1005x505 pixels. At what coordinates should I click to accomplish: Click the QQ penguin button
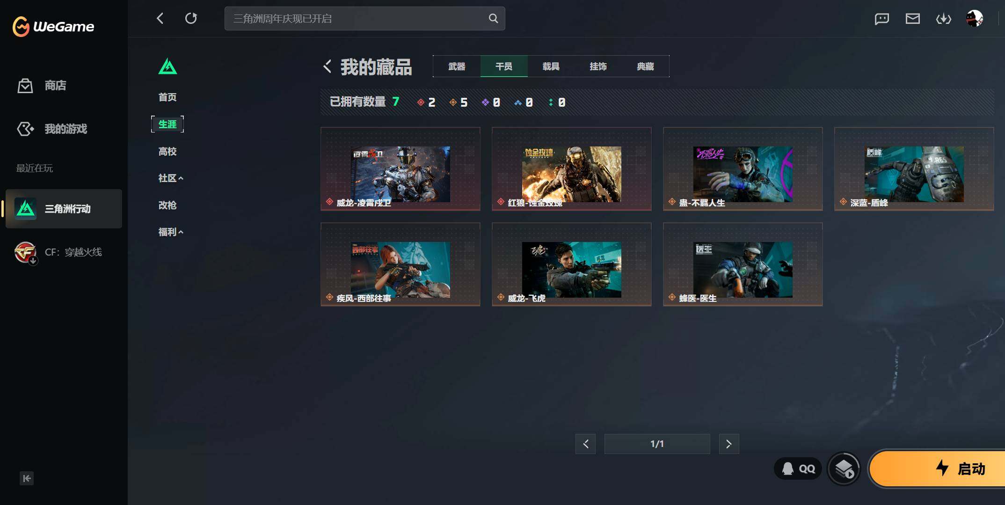tap(798, 468)
